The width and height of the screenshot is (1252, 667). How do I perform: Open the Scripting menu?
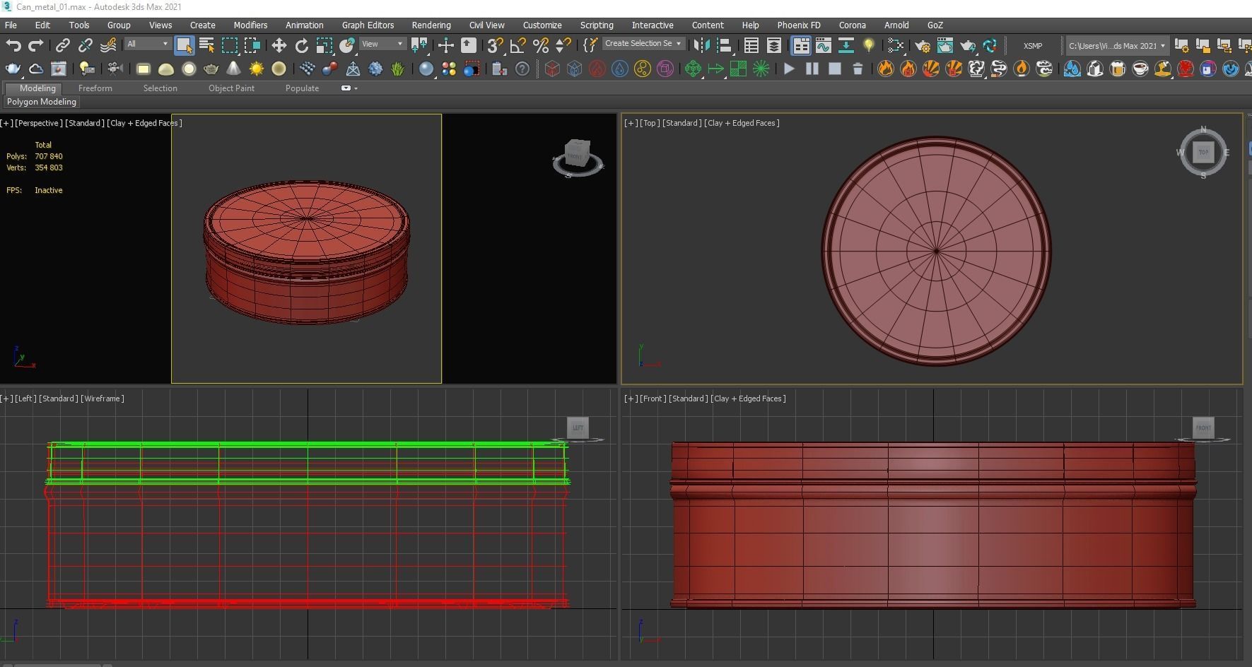pyautogui.click(x=597, y=25)
